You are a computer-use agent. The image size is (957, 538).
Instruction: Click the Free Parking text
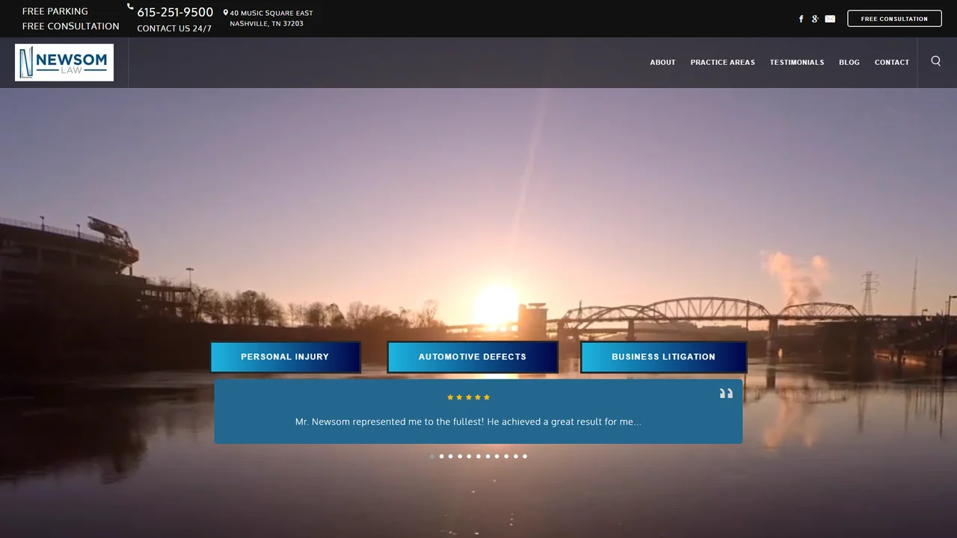[55, 11]
